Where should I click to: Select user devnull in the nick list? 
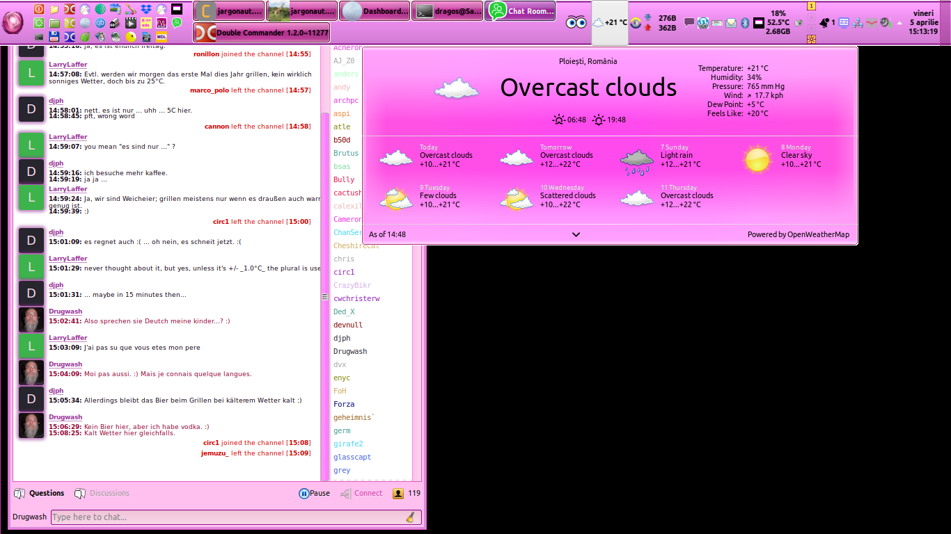(348, 325)
